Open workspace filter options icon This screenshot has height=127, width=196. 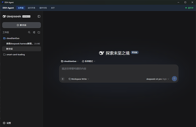[x=34, y=32]
